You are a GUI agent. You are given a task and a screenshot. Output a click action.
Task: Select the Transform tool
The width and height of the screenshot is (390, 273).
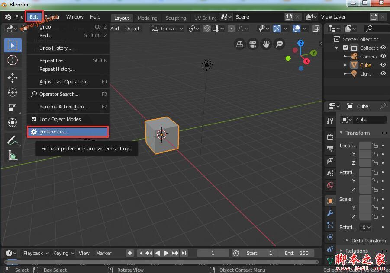[13, 123]
